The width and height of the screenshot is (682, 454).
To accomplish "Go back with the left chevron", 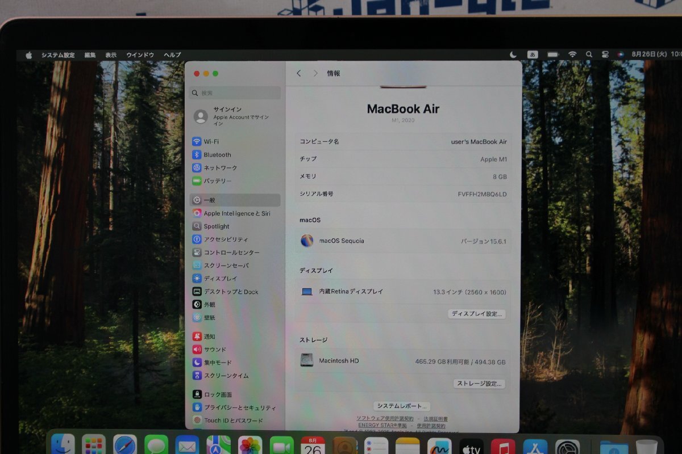I will click(x=299, y=73).
